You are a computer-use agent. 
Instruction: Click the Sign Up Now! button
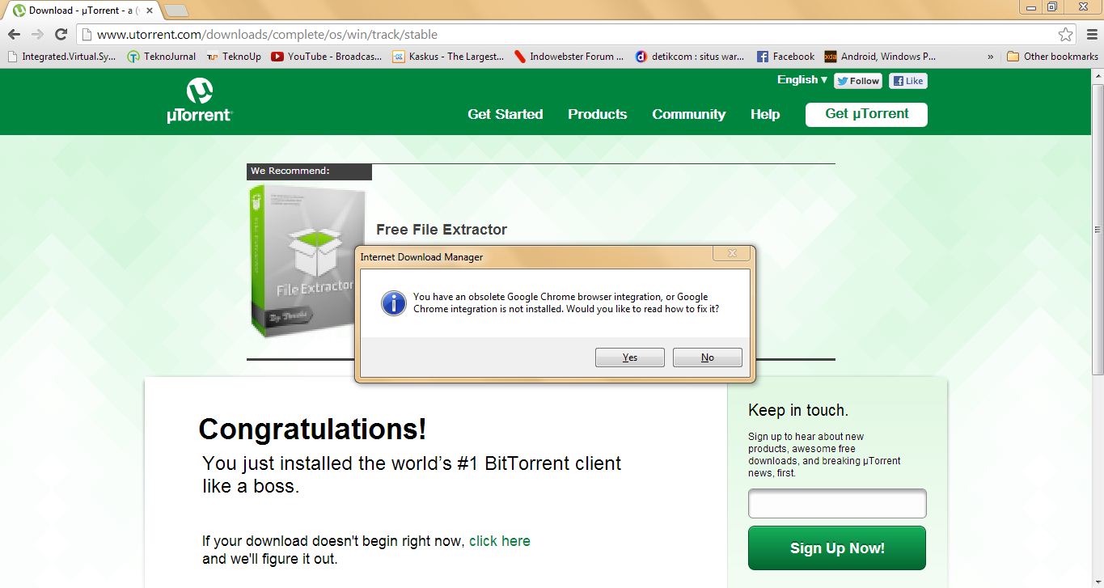tap(837, 548)
